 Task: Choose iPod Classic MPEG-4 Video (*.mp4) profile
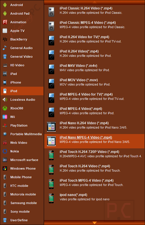[x=95, y=26]
